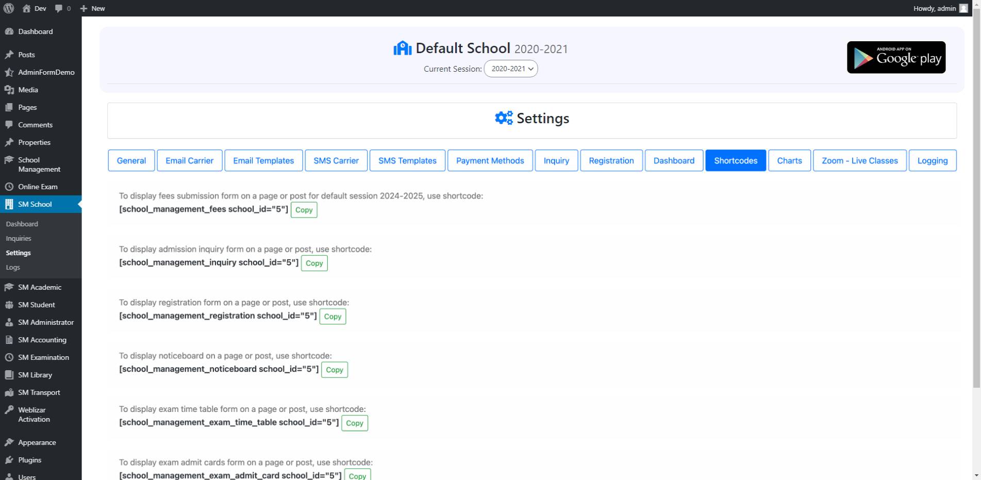The height and width of the screenshot is (480, 981).
Task: Open the SM Academic section
Action: (39, 287)
